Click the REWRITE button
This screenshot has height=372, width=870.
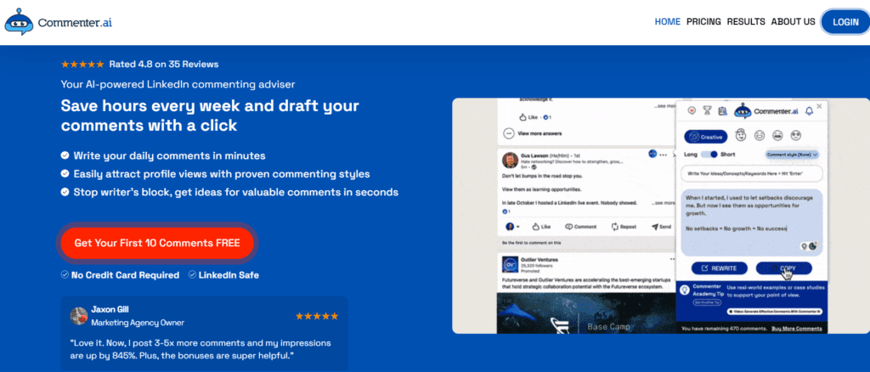click(x=719, y=268)
